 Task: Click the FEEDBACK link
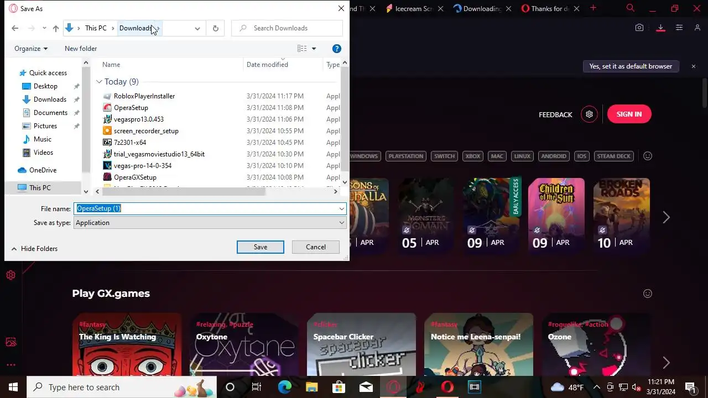(x=555, y=115)
